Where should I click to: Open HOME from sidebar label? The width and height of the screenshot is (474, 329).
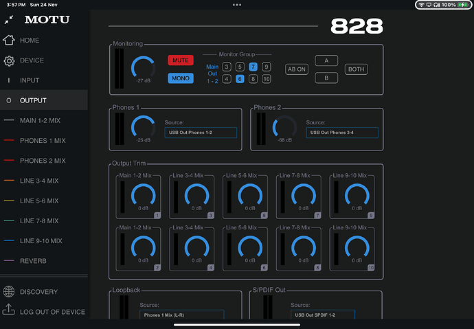[x=30, y=41]
